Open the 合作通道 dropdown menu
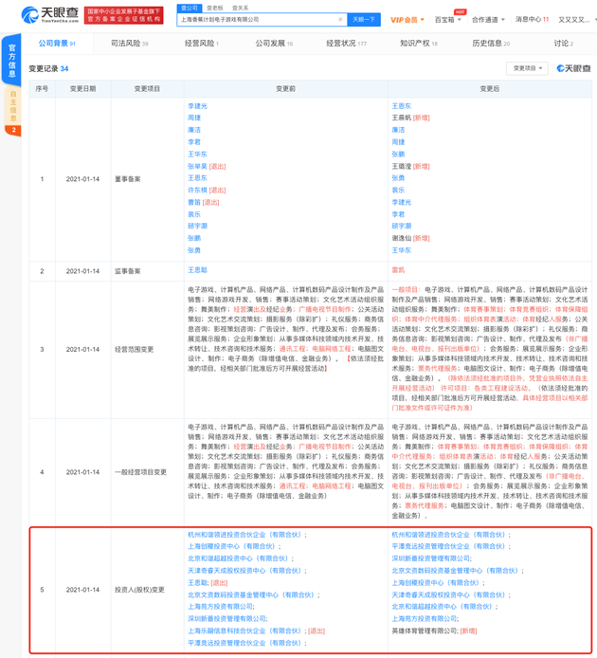This screenshot has height=658, width=597. (x=488, y=19)
